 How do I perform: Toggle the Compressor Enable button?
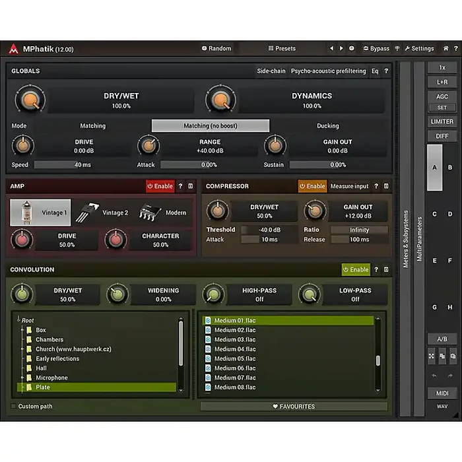(312, 186)
